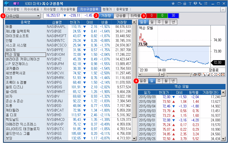Screen dimensions: 228x143
Task: Click chart scrollbar right arrow
Action: (162, 75)
